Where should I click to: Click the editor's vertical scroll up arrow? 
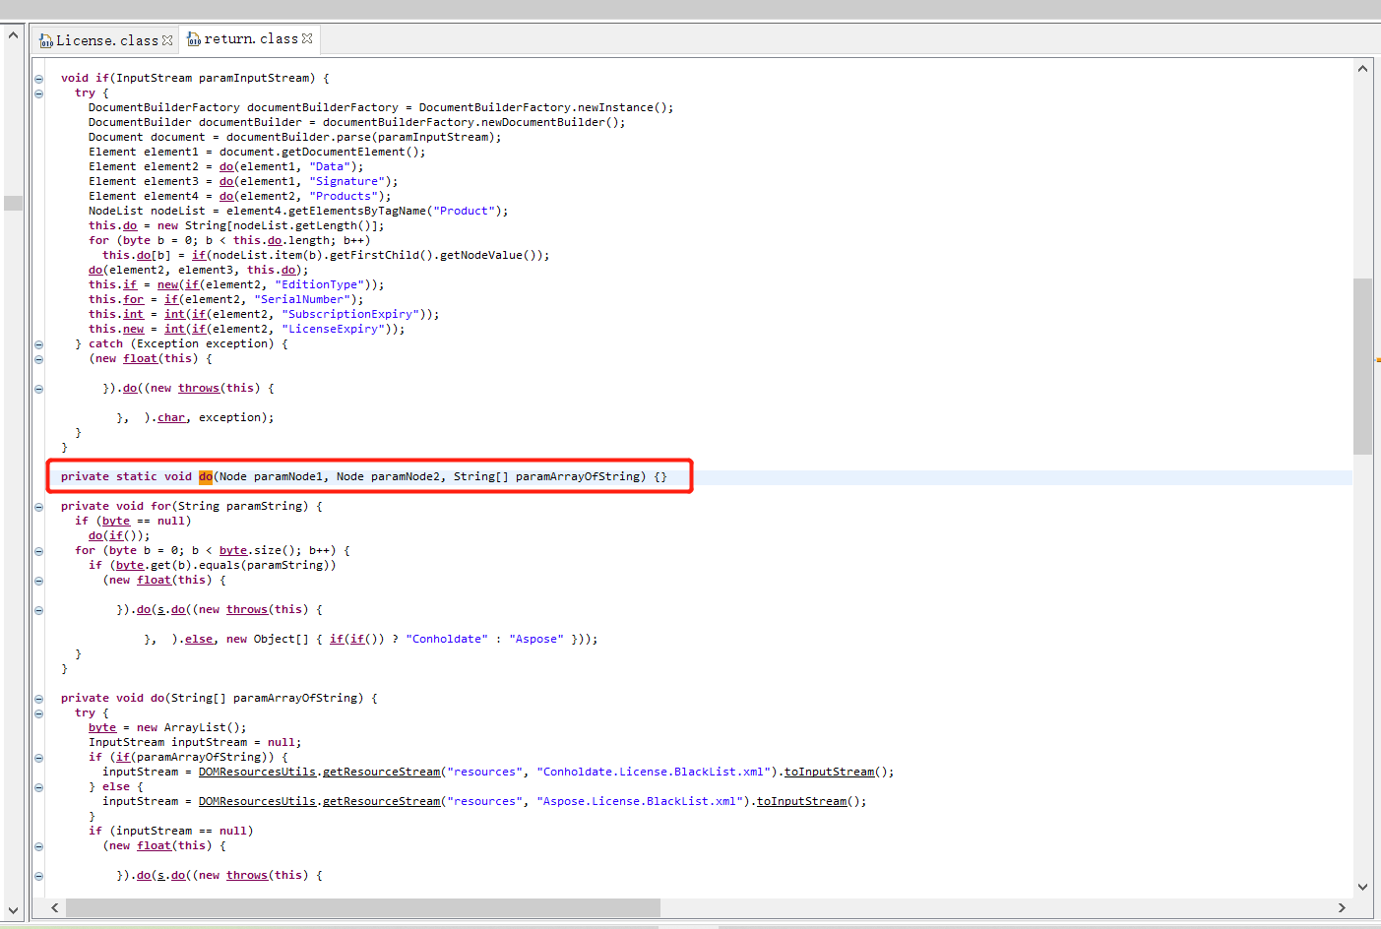tap(1362, 69)
